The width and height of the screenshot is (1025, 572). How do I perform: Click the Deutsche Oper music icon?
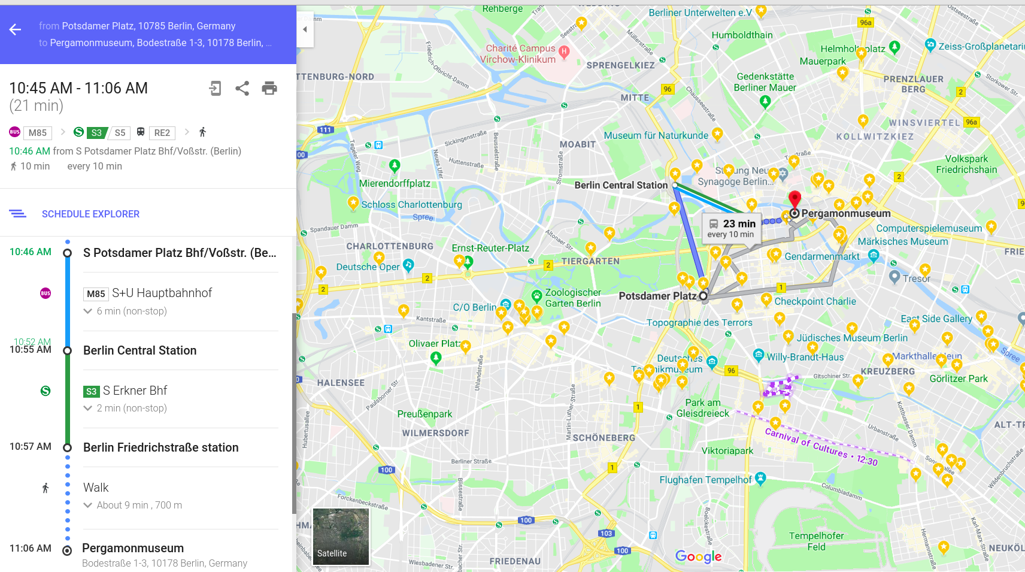[408, 264]
